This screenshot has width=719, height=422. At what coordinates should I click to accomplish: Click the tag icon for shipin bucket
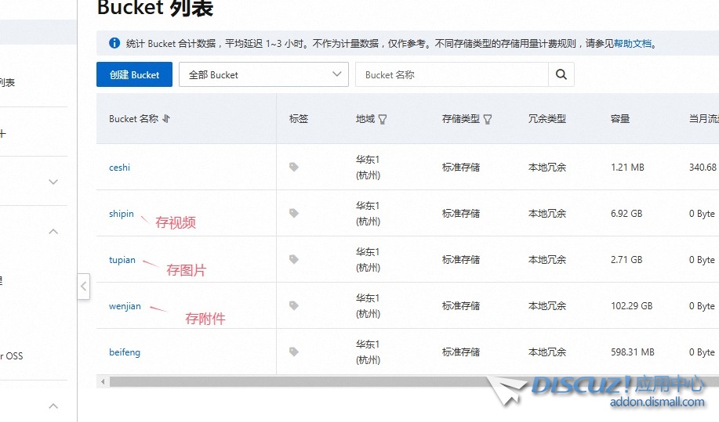coord(294,213)
